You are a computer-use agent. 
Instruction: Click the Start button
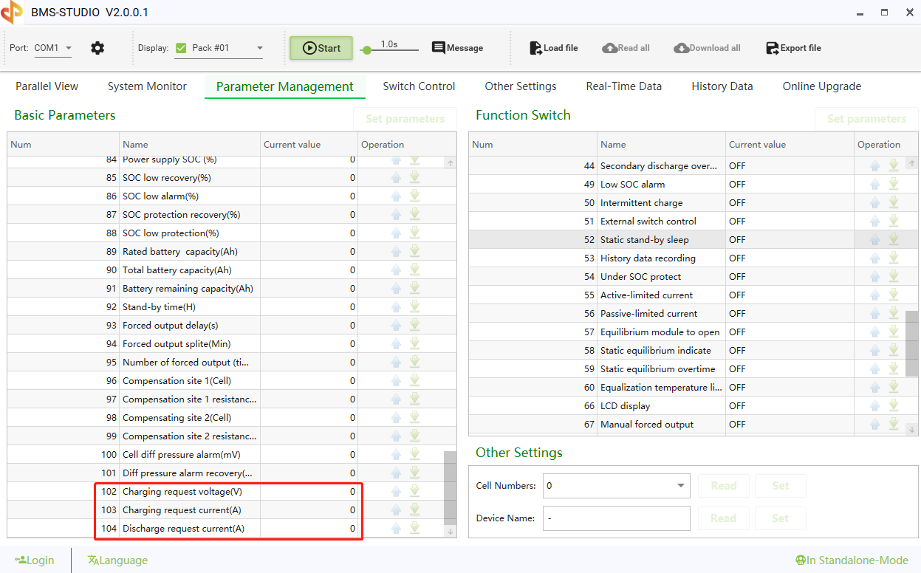pyautogui.click(x=321, y=48)
